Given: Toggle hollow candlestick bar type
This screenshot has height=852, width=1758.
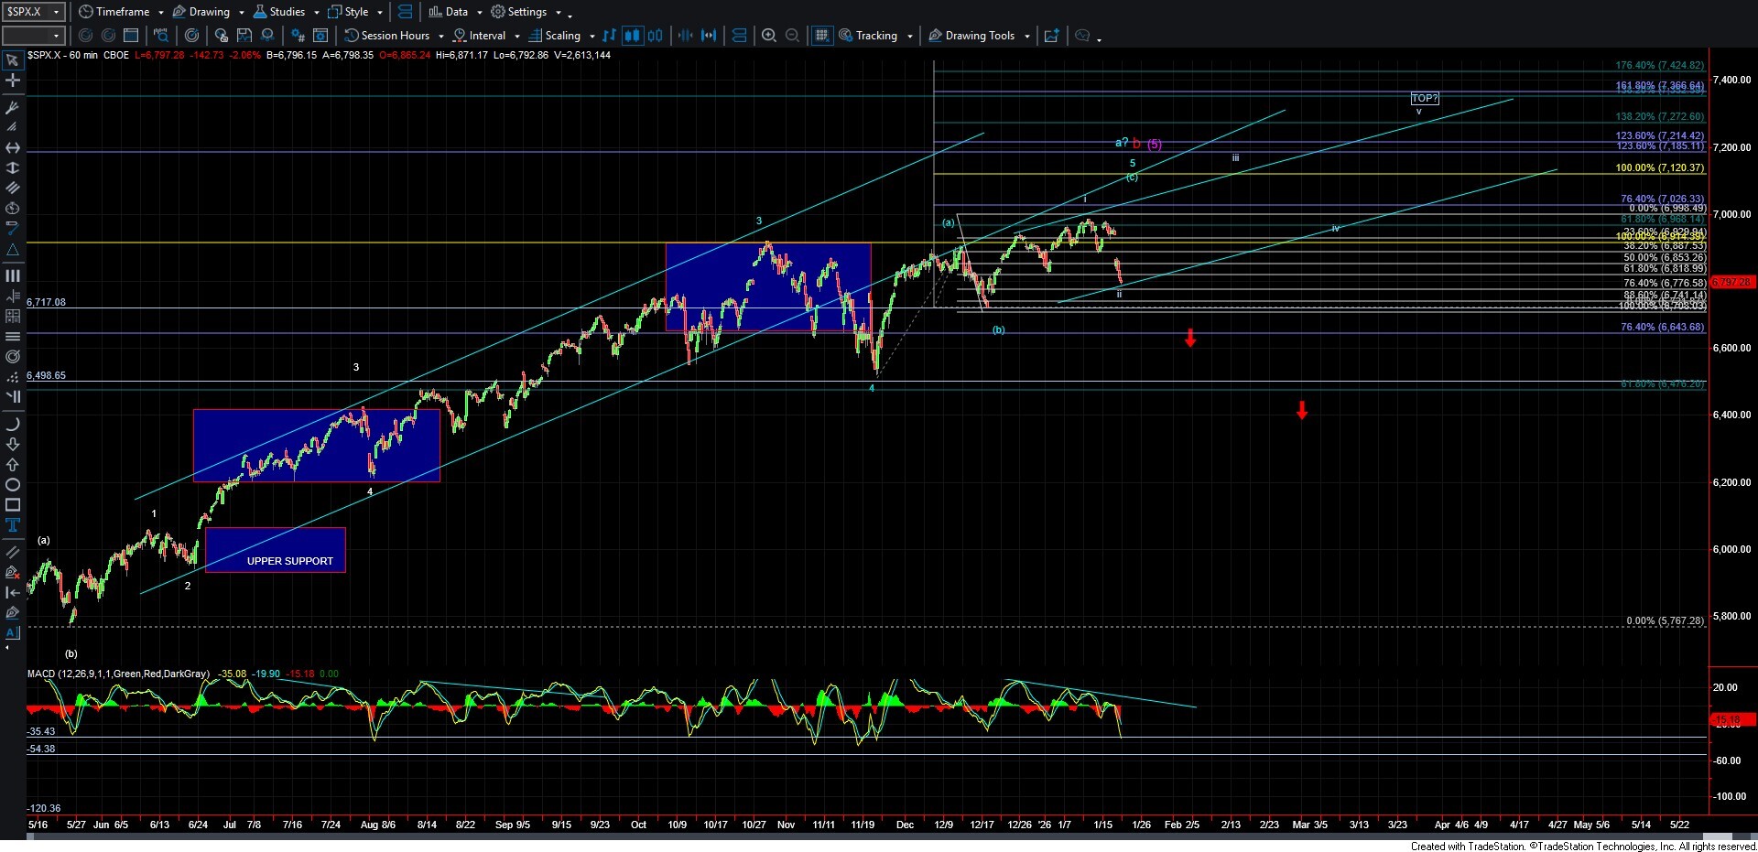Looking at the screenshot, I should click(x=656, y=36).
